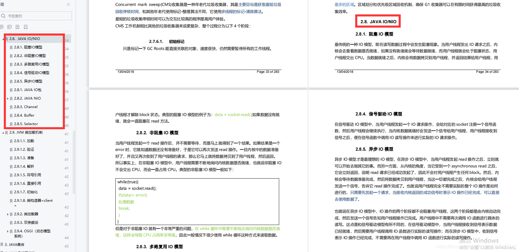Click the bookmark search field

coord(36,16)
